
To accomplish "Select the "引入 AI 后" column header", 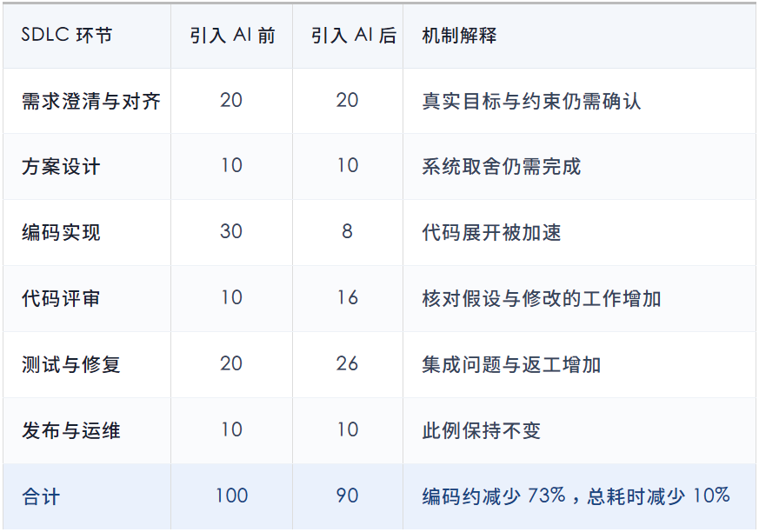I will pyautogui.click(x=353, y=36).
